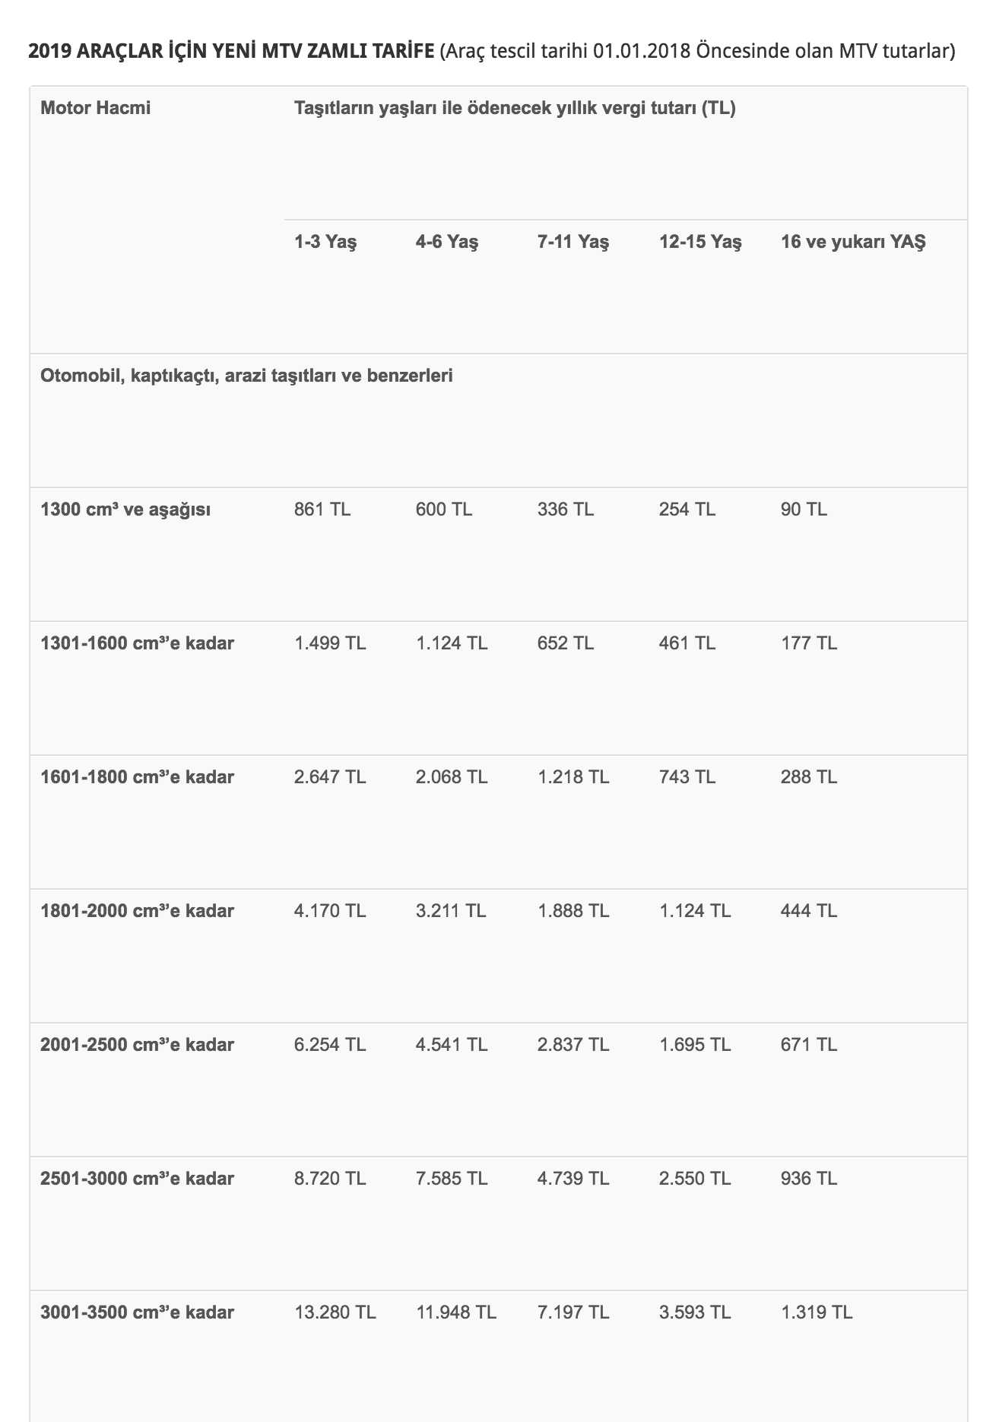Click the 861 TL cell
The width and height of the screenshot is (996, 1422).
pos(322,509)
